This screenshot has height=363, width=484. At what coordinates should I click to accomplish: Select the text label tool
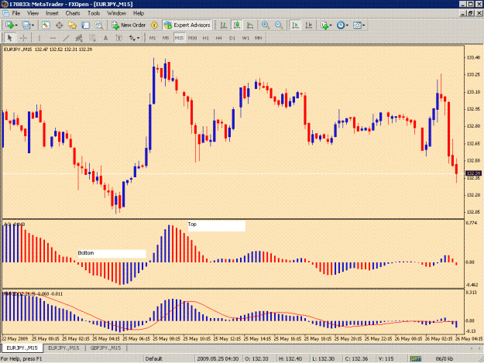[x=118, y=38]
